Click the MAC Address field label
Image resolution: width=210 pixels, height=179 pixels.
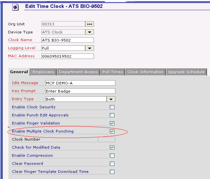(x=21, y=56)
